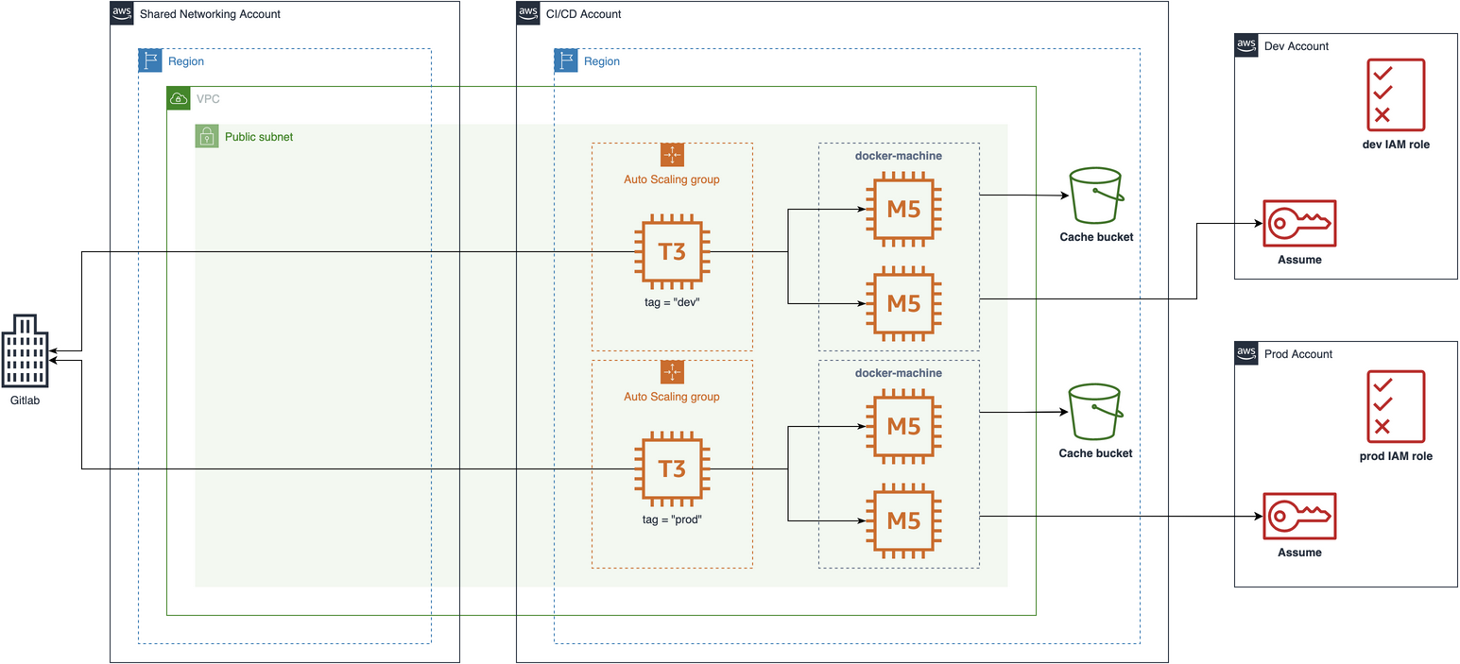Image resolution: width=1460 pixels, height=664 pixels.
Task: Click the "Region" label in Shared Networking Account
Action: point(186,61)
